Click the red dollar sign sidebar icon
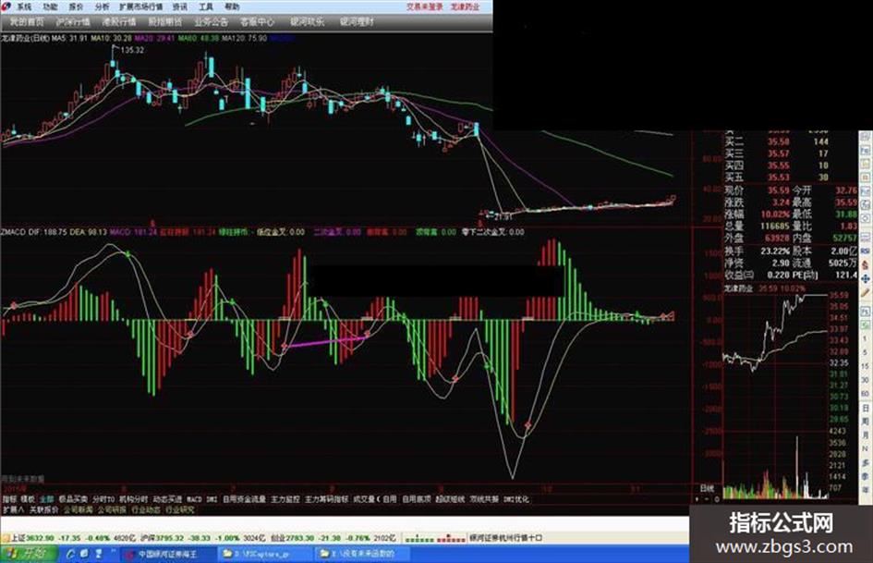The image size is (873, 563). [866, 266]
